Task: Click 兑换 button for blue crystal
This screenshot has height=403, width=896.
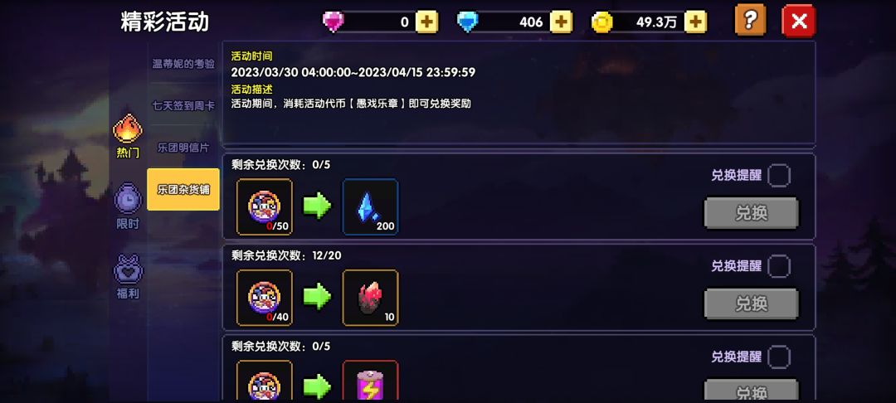Action: coord(751,213)
